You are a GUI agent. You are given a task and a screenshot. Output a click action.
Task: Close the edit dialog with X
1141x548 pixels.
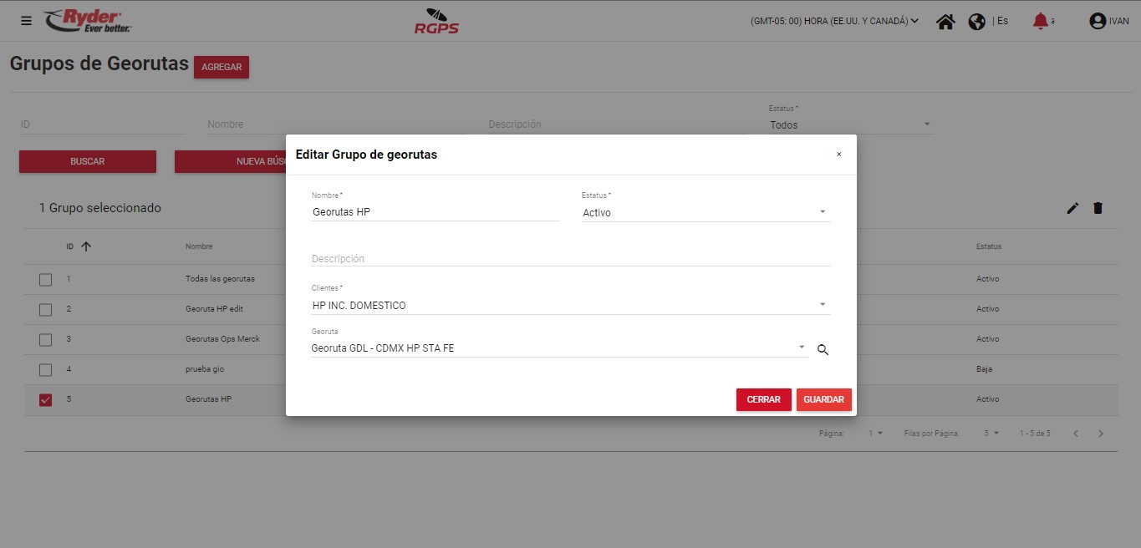(838, 155)
